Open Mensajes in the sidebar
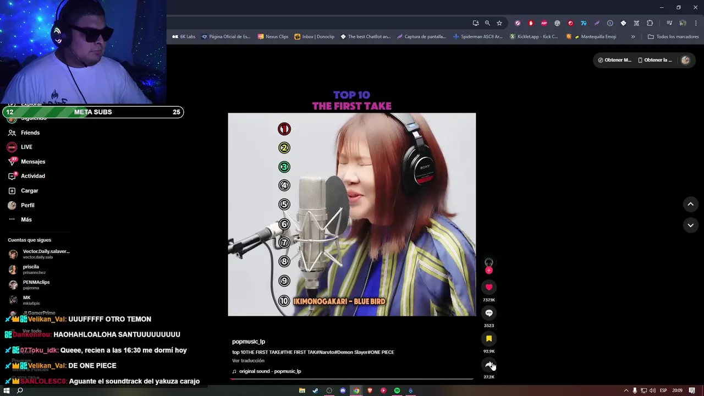The width and height of the screenshot is (704, 396). pos(26,162)
